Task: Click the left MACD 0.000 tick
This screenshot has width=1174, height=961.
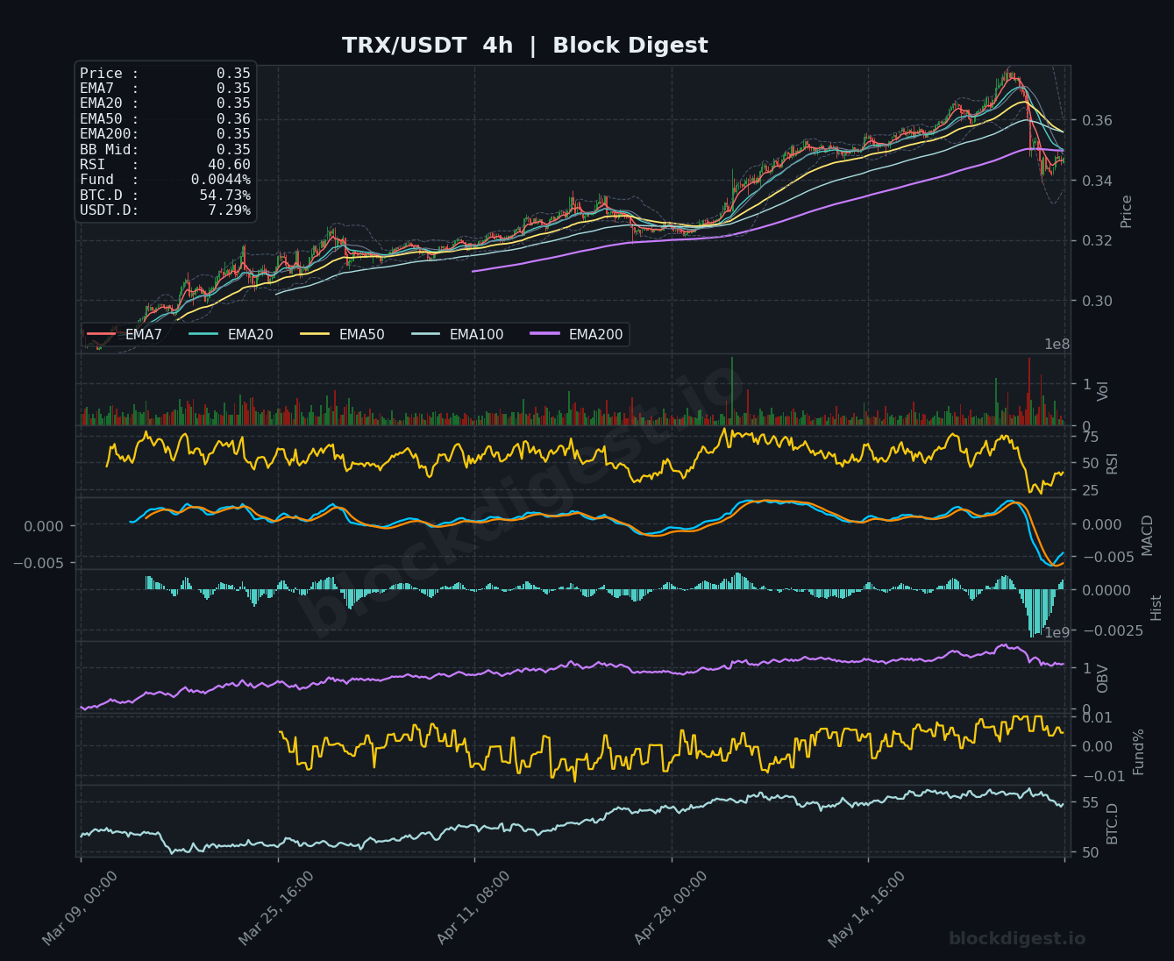Action: [x=45, y=526]
